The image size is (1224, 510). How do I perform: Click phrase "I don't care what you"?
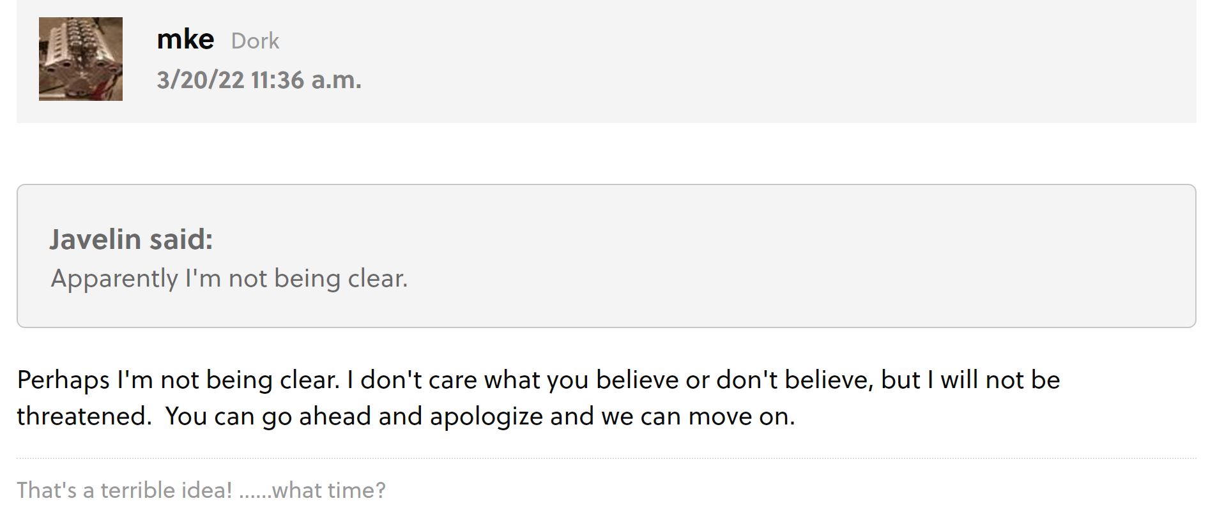(x=468, y=380)
